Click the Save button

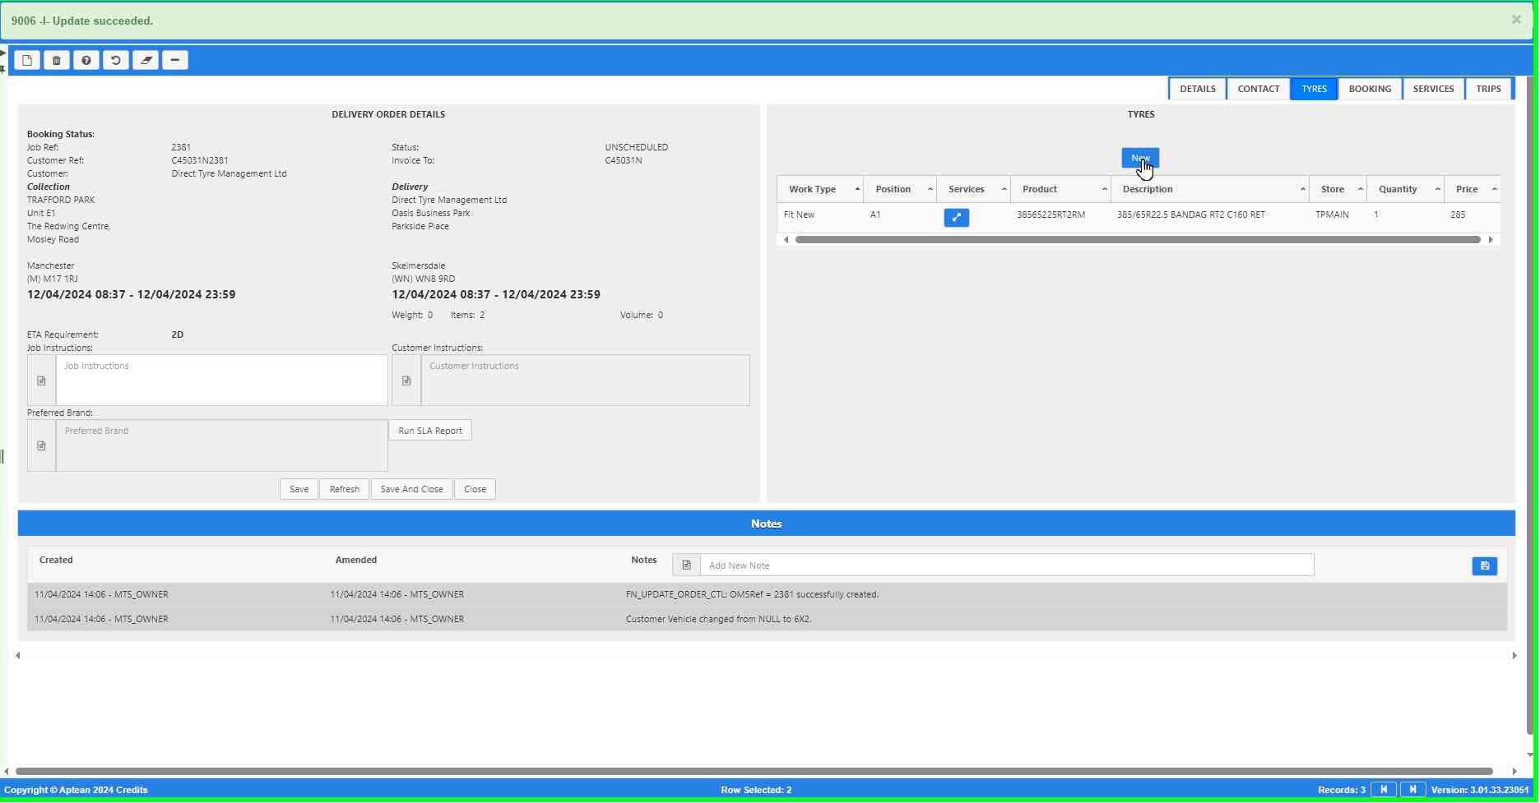coord(299,489)
